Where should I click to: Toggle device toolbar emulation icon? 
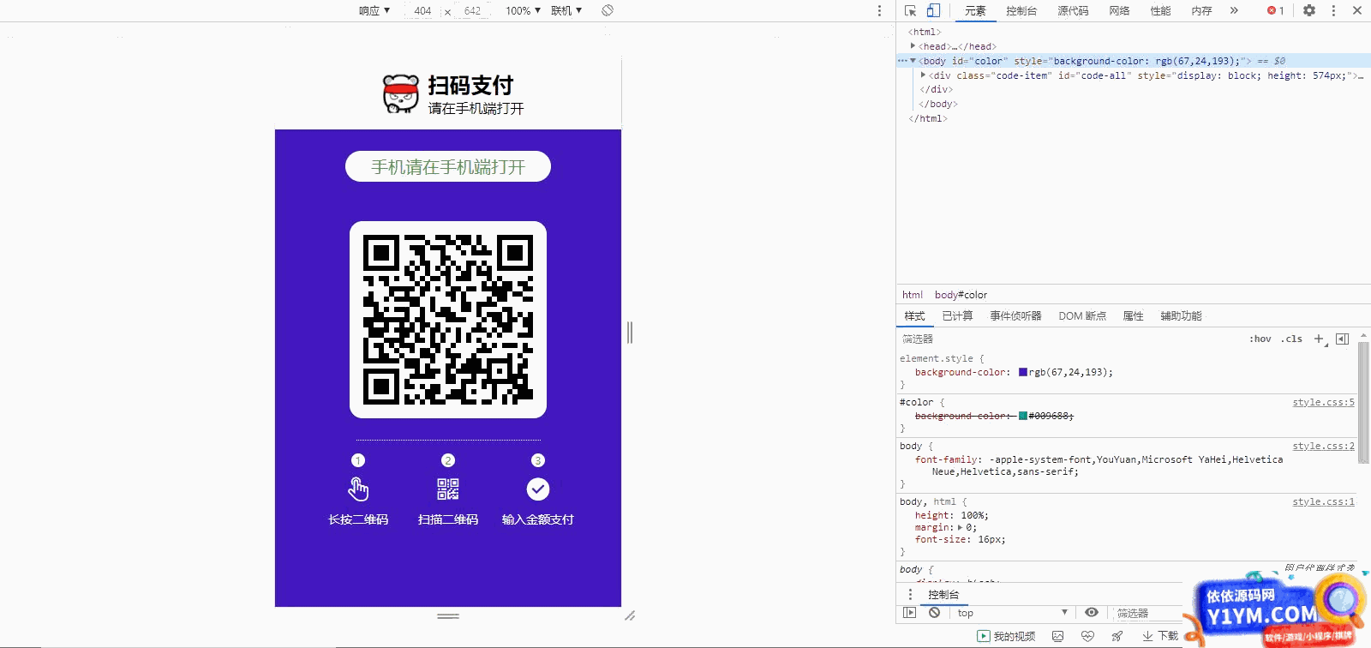click(933, 10)
